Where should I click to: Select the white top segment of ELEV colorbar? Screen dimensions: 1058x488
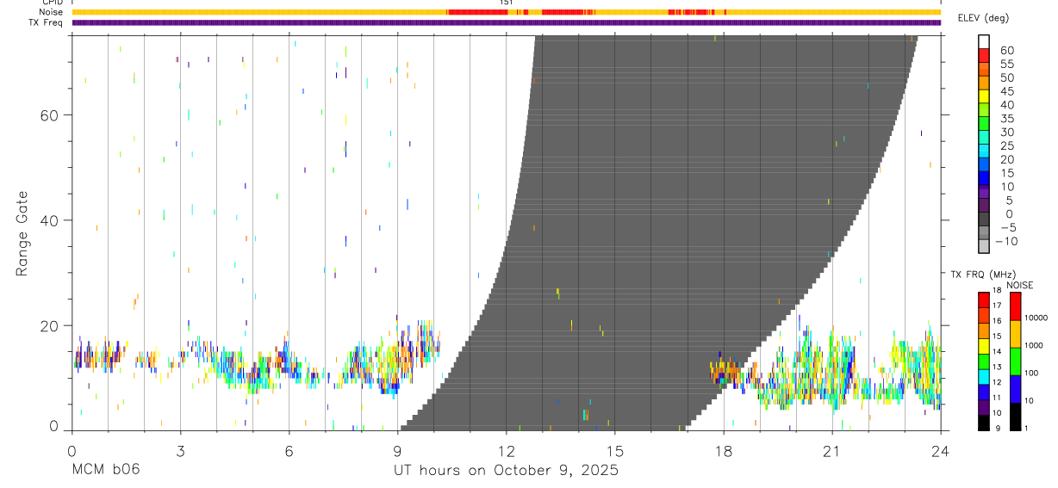point(984,41)
